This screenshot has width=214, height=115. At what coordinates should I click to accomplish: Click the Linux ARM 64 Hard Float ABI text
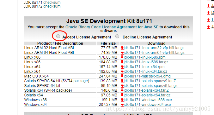(49, 53)
